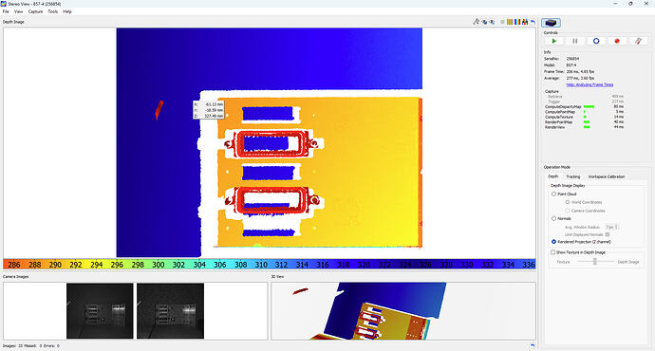655x351 pixels.
Task: Choose the striped color scale icon
Action: pyautogui.click(x=510, y=22)
